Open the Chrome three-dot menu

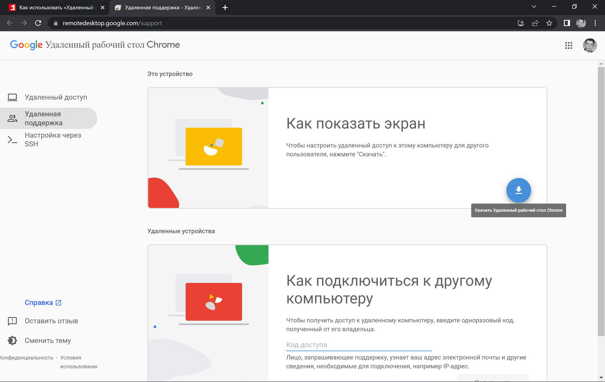[x=596, y=23]
